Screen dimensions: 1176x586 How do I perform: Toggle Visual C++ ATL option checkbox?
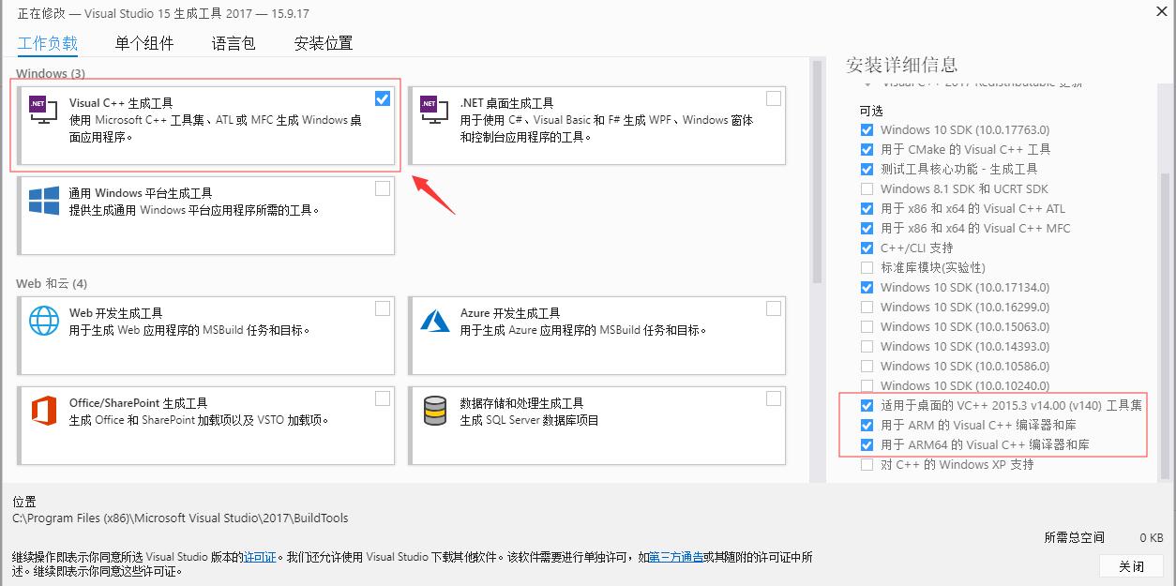(867, 209)
